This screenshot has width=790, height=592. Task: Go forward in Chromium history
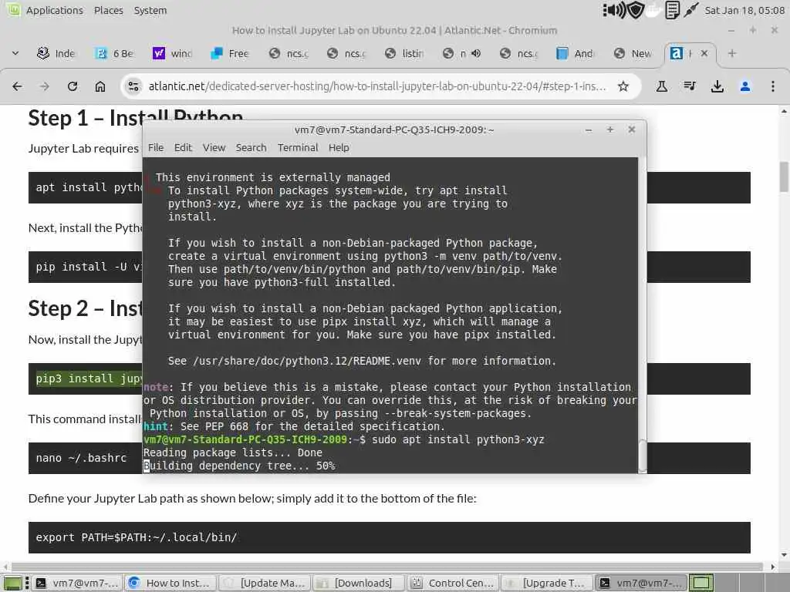tap(44, 86)
